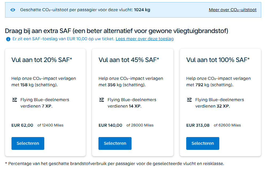Select the 100% SAF option with Selecteren
266x169 pixels.
pos(203,143)
